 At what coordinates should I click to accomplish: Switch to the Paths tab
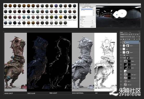pos(130,32)
